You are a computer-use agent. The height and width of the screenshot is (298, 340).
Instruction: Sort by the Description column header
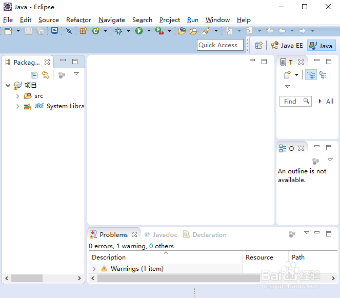[166, 257]
